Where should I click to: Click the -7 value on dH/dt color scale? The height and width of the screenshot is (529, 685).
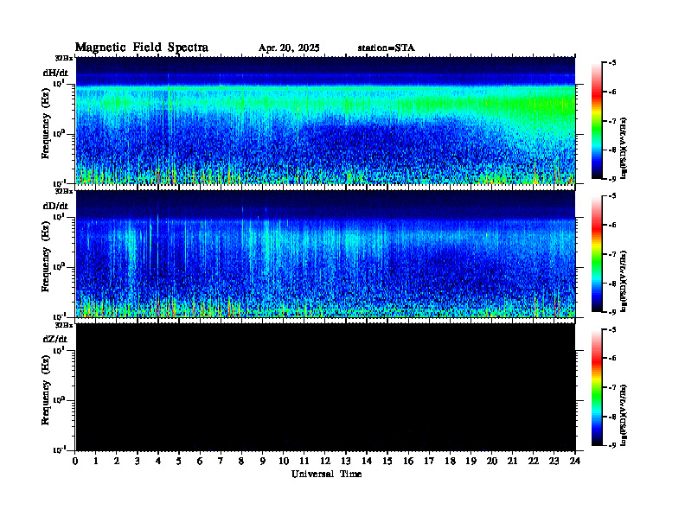(x=613, y=121)
